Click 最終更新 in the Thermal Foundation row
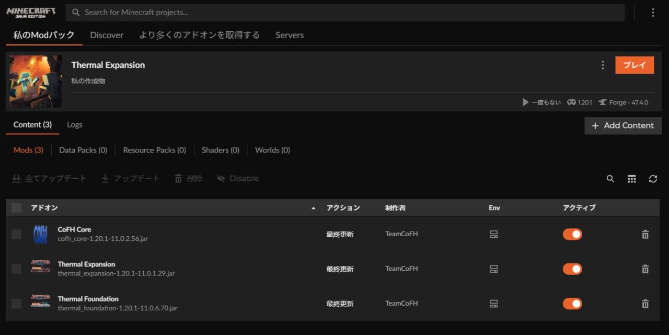This screenshot has height=335, width=669. [x=340, y=304]
